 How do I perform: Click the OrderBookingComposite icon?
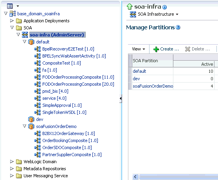38,140
